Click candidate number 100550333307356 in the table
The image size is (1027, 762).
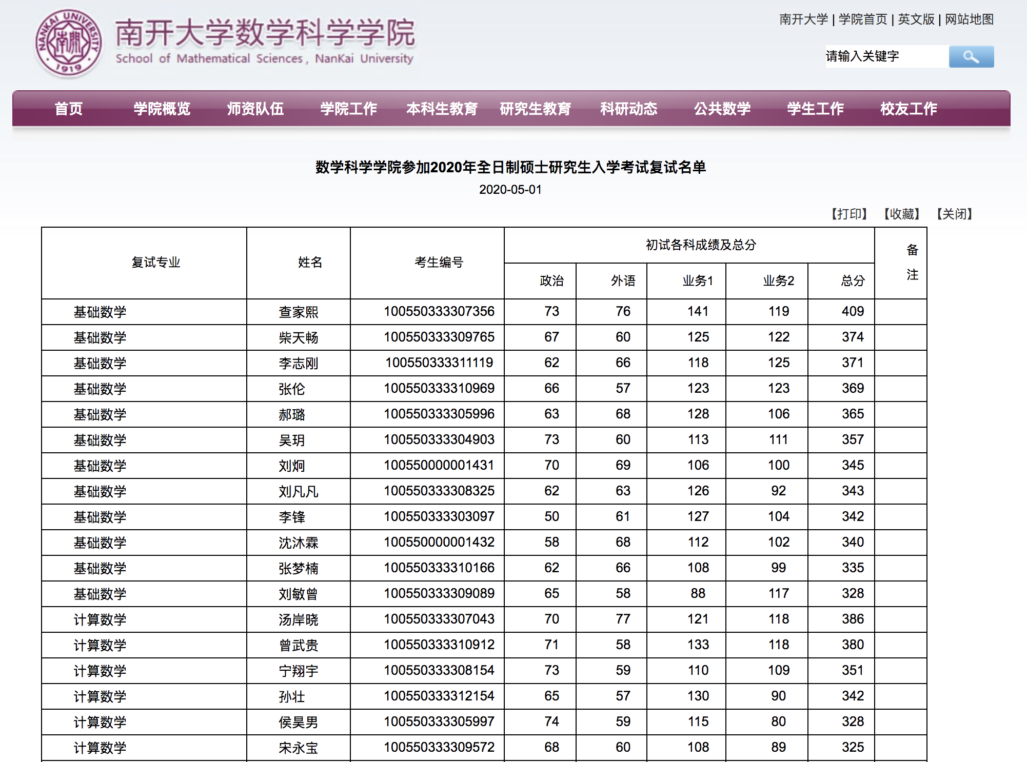(x=439, y=311)
